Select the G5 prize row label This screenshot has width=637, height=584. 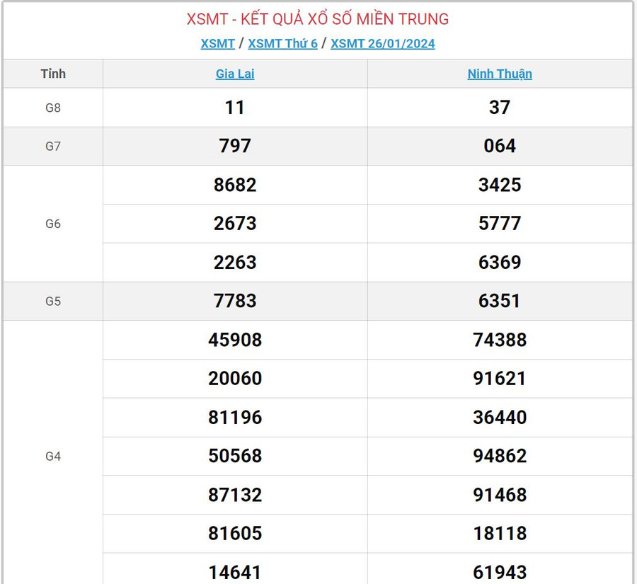[53, 301]
